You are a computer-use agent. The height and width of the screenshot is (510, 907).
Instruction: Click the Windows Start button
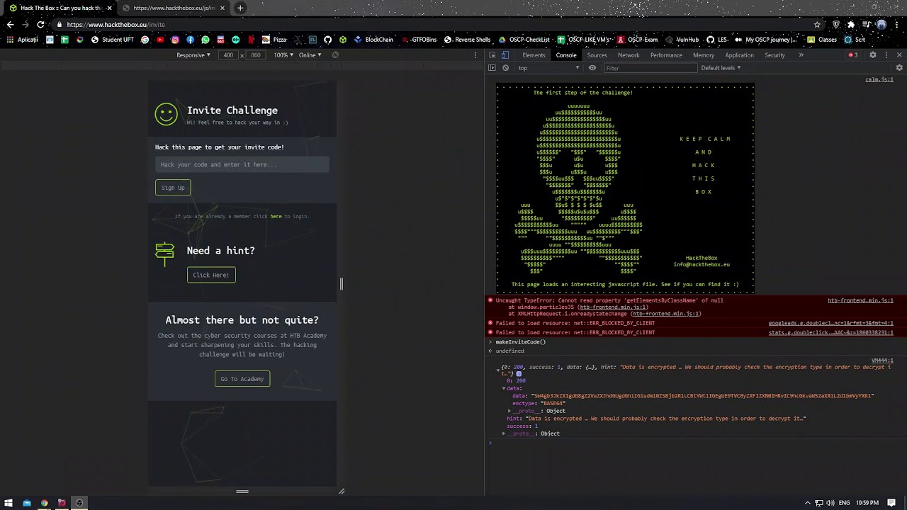point(9,503)
